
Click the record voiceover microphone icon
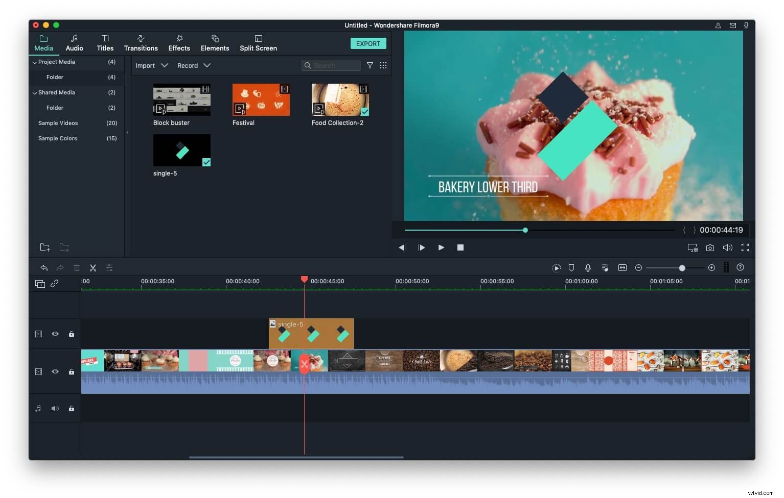(x=588, y=267)
